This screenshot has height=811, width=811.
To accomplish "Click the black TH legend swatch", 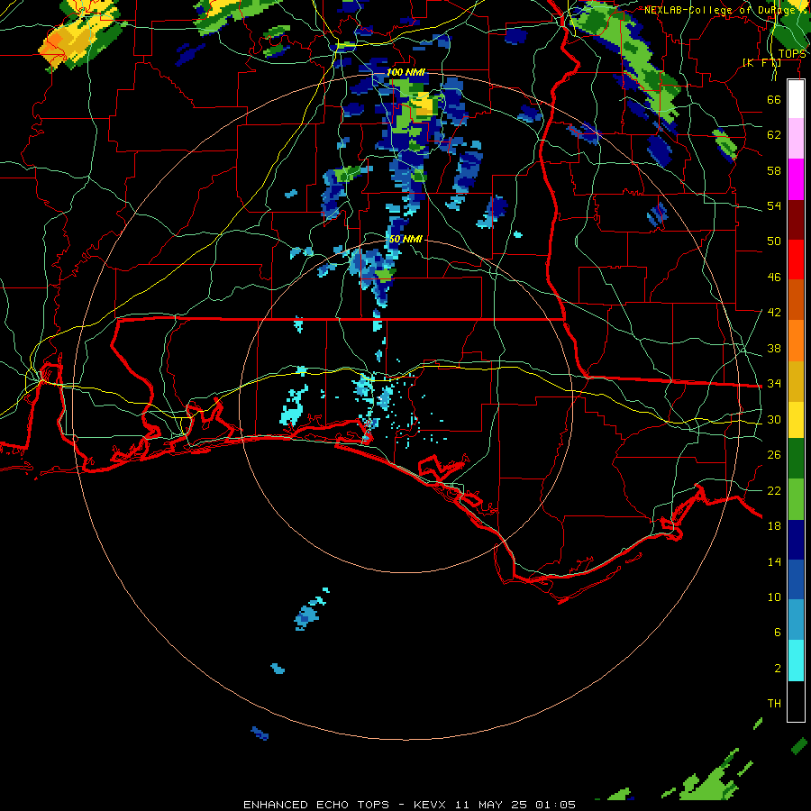I will [796, 701].
